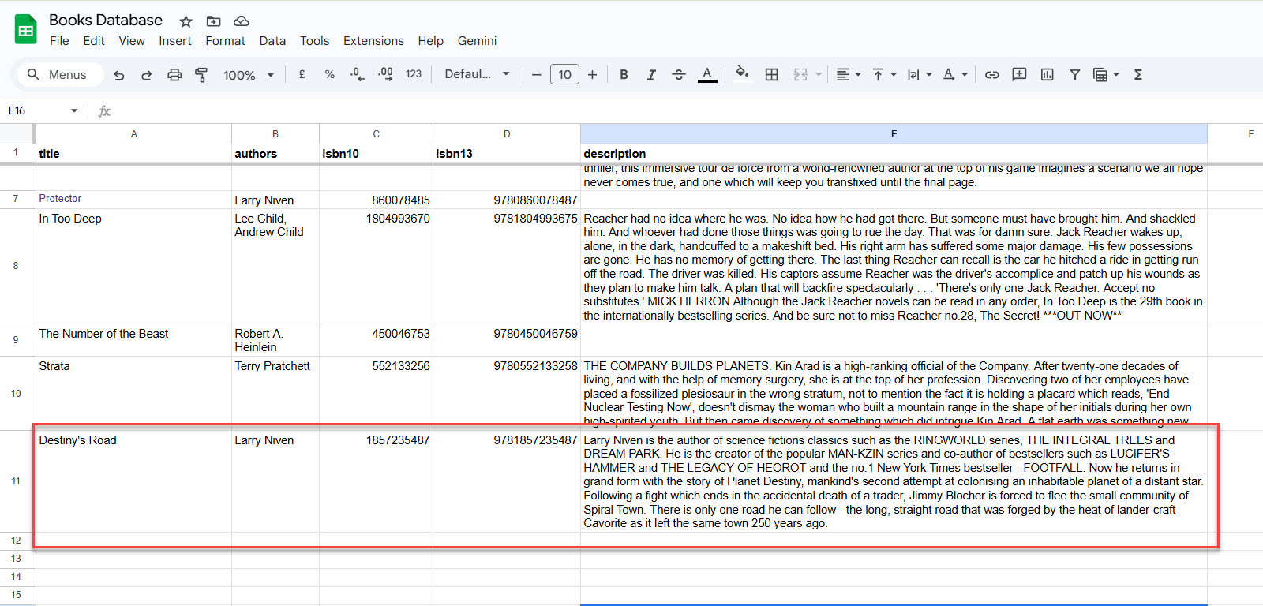Viewport: 1263px width, 606px height.
Task: Click the Protector title link
Action: pyautogui.click(x=60, y=199)
